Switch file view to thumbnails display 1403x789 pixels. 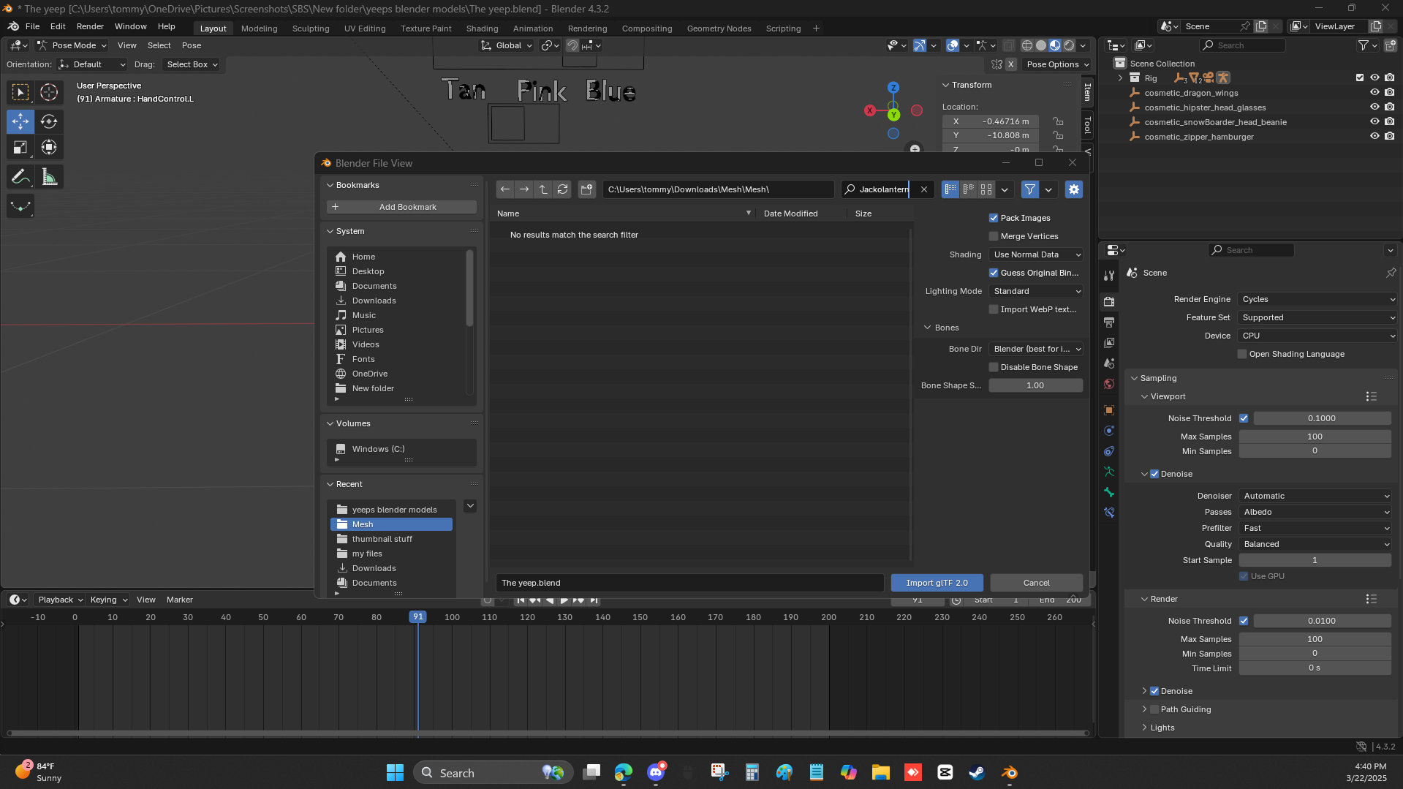click(986, 189)
